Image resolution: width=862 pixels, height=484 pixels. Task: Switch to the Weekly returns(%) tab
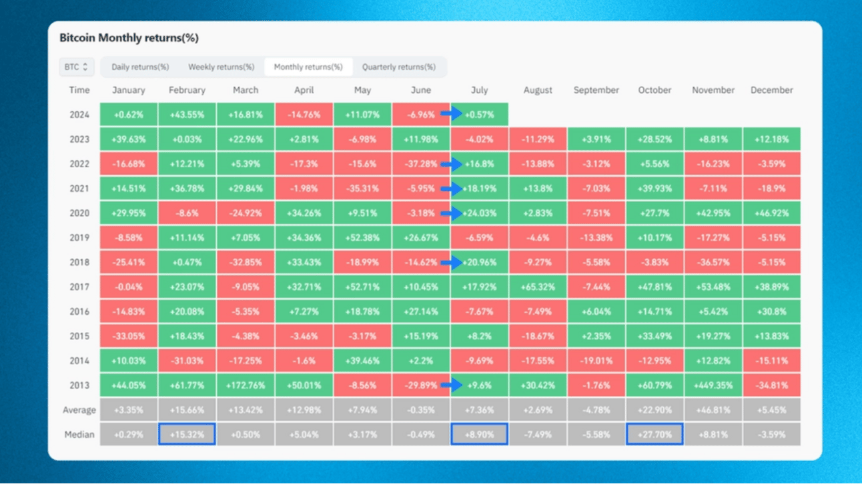tap(222, 67)
